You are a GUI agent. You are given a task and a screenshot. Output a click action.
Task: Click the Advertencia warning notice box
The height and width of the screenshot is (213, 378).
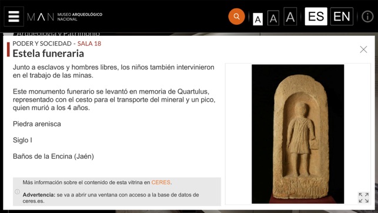(x=117, y=192)
